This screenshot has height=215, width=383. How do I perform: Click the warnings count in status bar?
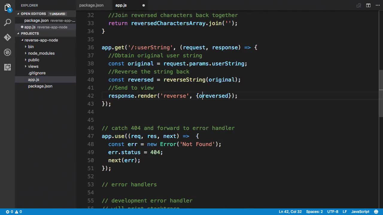tap(18, 212)
